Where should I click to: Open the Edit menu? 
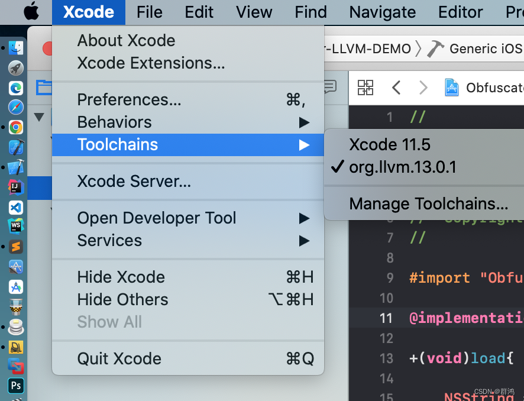pyautogui.click(x=199, y=12)
